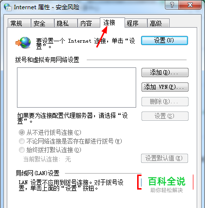
Task: Switch to the 安全 tab
Action: [x=43, y=23]
